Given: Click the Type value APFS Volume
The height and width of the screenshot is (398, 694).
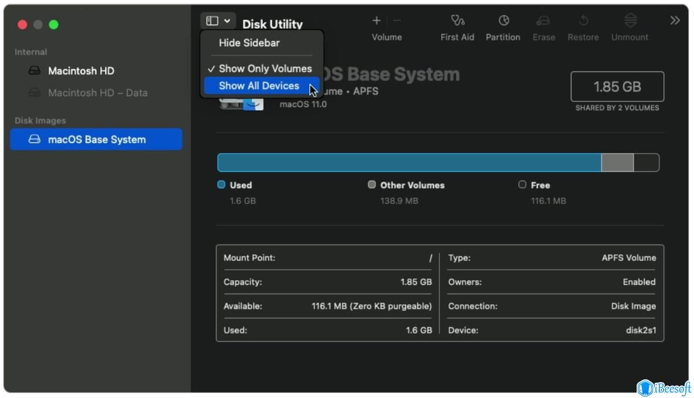Looking at the screenshot, I should click(628, 258).
